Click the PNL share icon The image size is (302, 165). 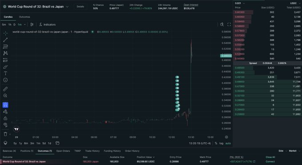254,161
